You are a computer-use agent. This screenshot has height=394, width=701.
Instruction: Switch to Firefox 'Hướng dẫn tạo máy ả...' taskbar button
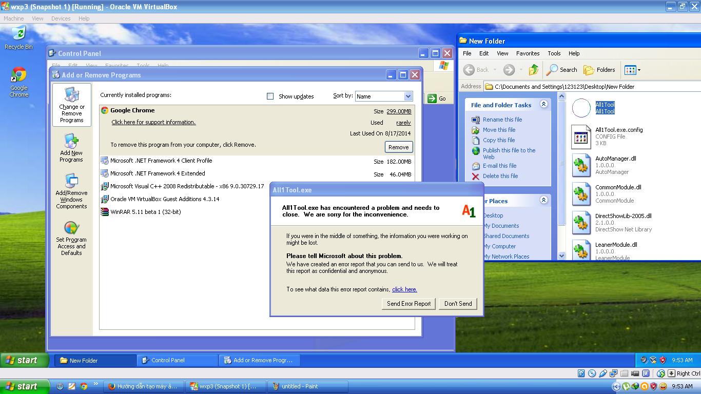[x=144, y=386]
